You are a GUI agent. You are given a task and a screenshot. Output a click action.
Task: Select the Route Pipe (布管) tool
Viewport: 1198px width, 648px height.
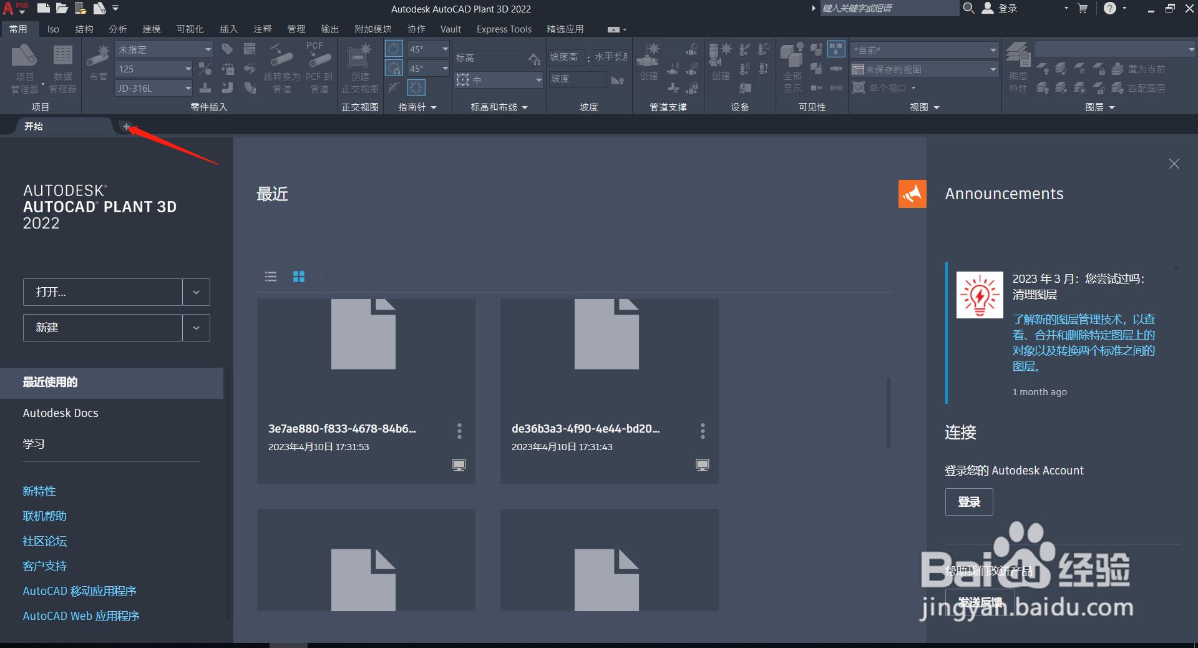tap(98, 62)
